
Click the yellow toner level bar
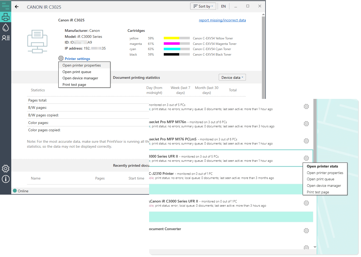(177, 38)
